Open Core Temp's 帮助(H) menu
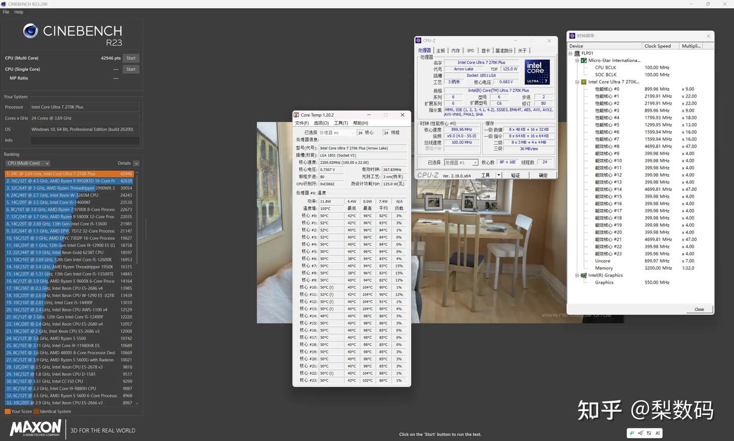The height and width of the screenshot is (441, 734). 360,123
